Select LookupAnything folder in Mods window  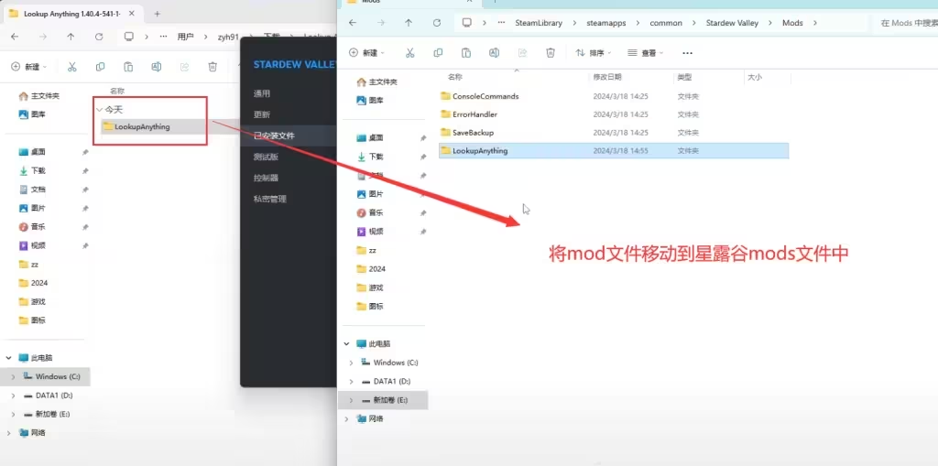pyautogui.click(x=614, y=151)
